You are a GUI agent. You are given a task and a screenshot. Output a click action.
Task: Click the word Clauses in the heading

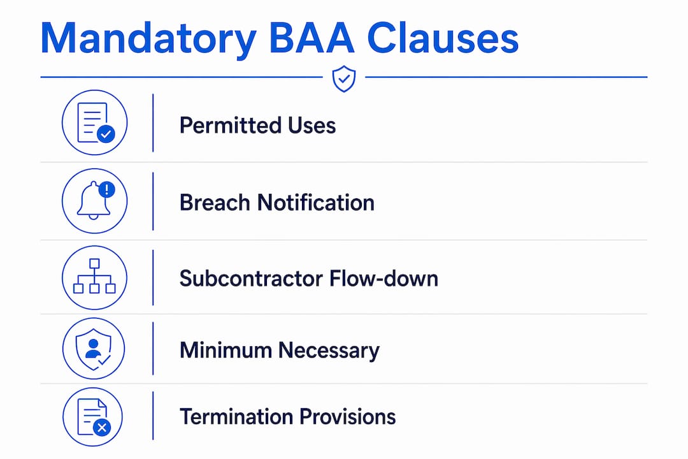(443, 38)
